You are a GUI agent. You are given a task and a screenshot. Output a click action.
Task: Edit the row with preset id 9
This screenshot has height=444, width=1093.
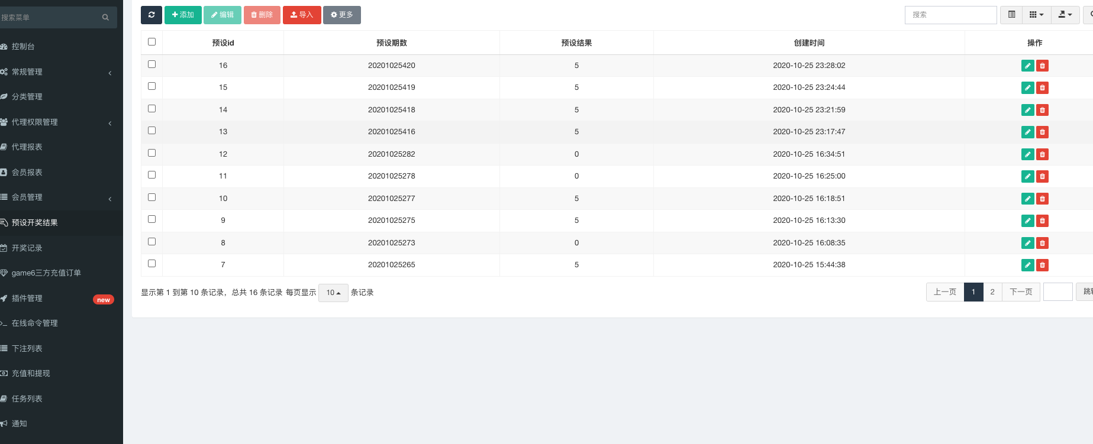pyautogui.click(x=1028, y=221)
